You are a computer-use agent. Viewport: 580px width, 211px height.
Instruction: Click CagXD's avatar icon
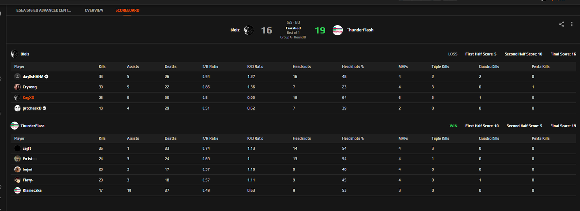coord(17,98)
